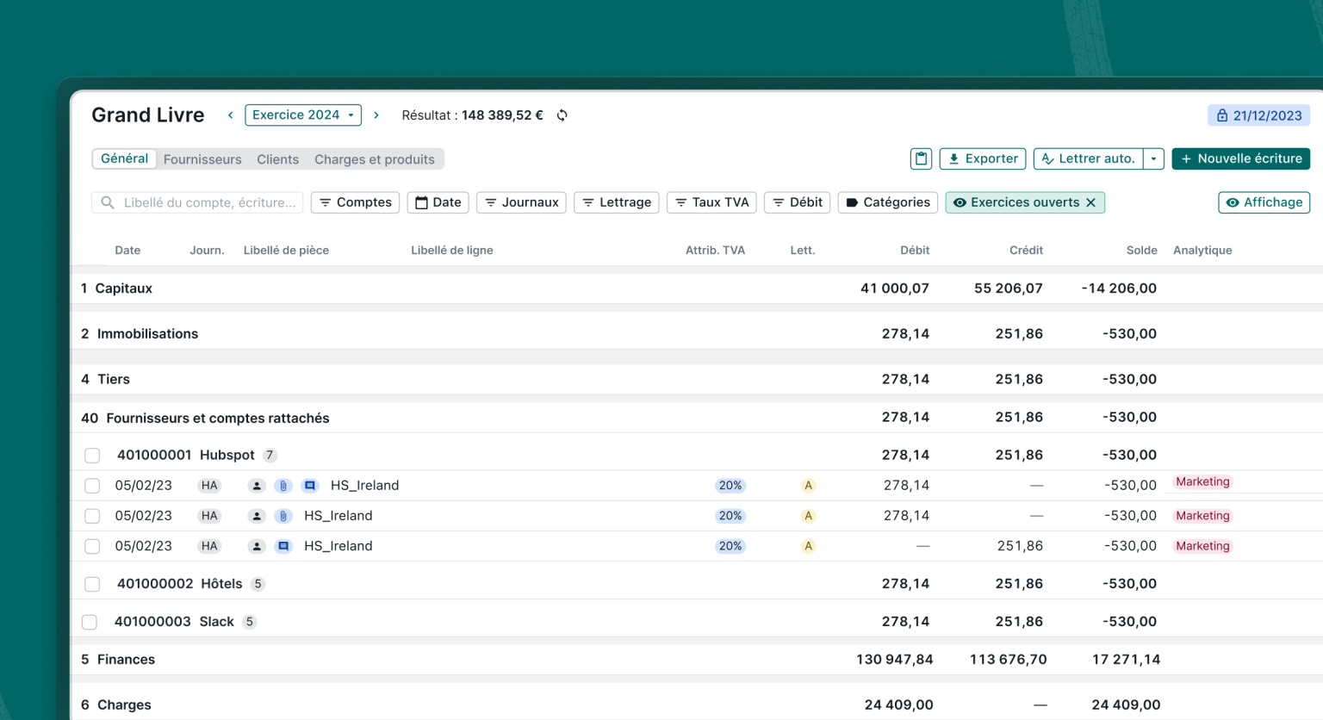The height and width of the screenshot is (720, 1323).
Task: Open the Comptes filter
Action: (x=355, y=202)
